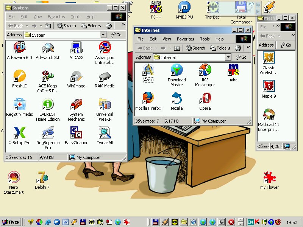Open the Ad-aware 6.0 shortcut
This screenshot has width=303, height=227.
click(x=19, y=48)
